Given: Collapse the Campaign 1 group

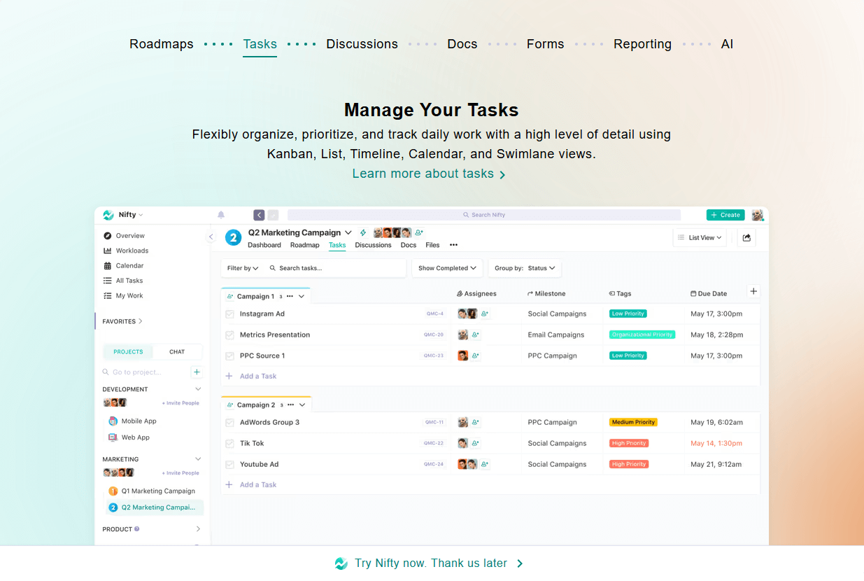Looking at the screenshot, I should coord(301,296).
